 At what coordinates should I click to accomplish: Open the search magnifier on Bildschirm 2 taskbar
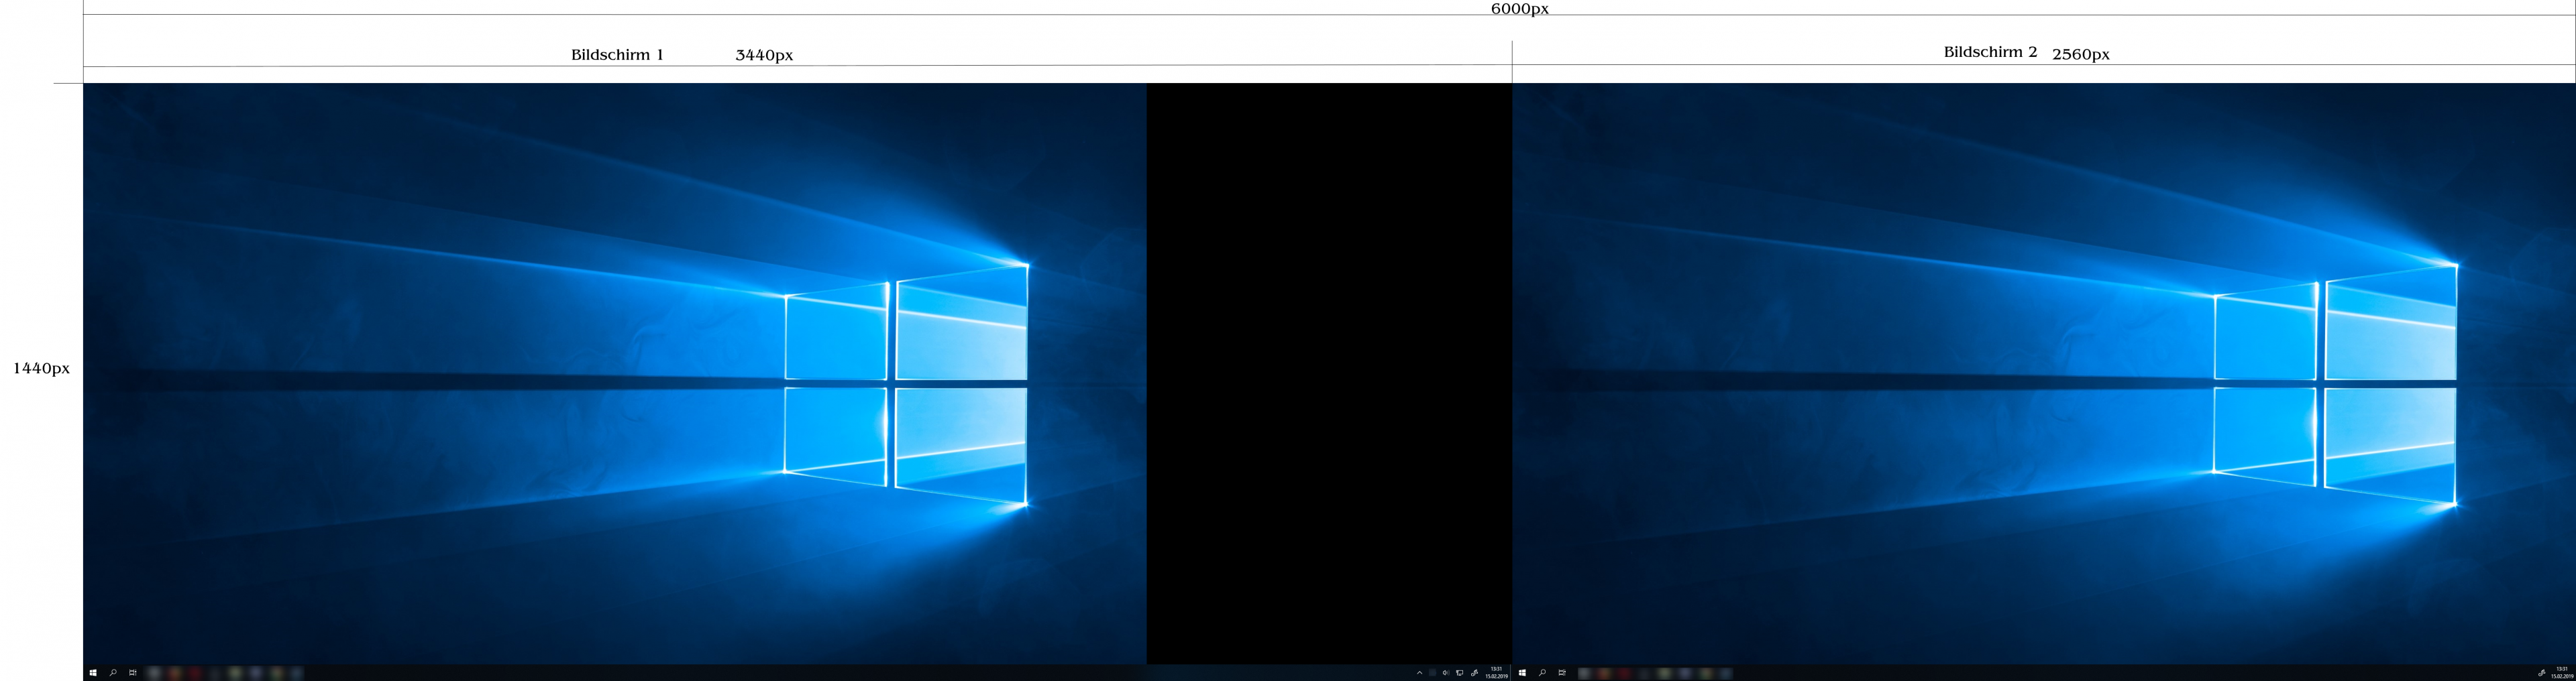1542,673
